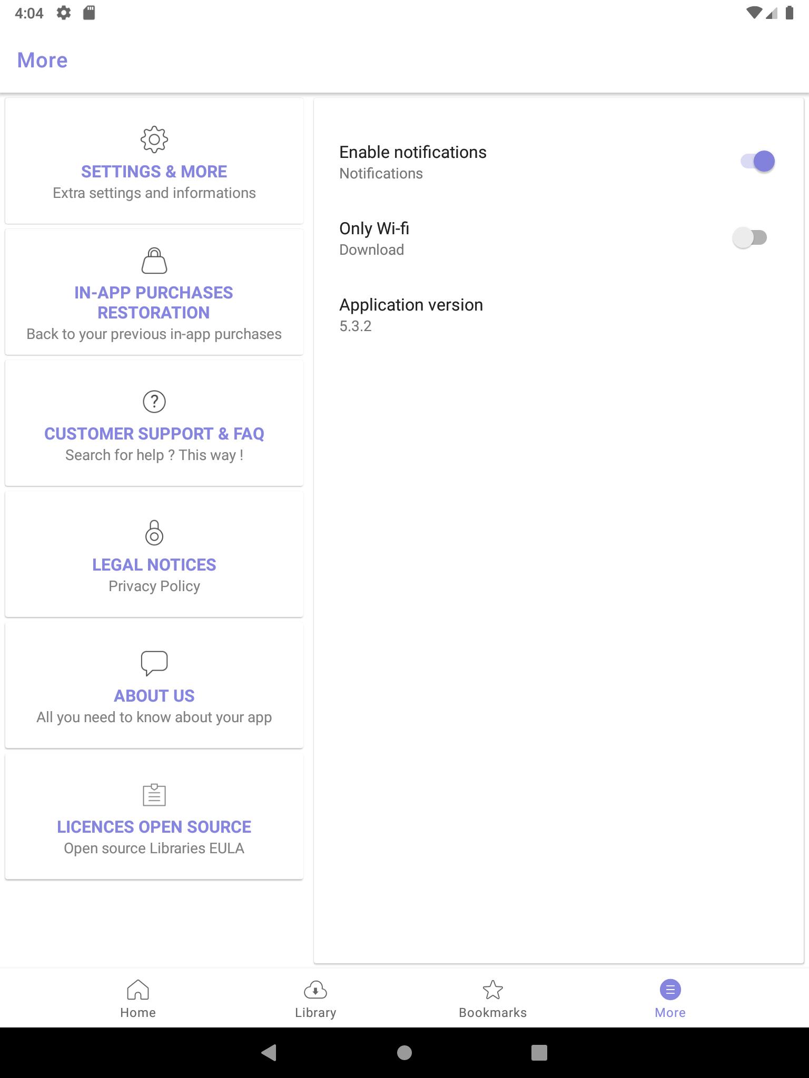Click the question mark support icon

coord(154,402)
